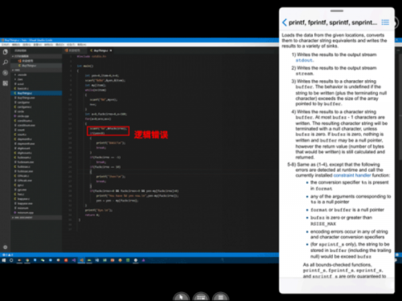
Task: Open the Edit (编辑) menu
Action: click(x=16, y=45)
